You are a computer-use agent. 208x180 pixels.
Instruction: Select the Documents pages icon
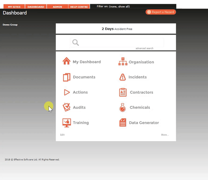66,77
